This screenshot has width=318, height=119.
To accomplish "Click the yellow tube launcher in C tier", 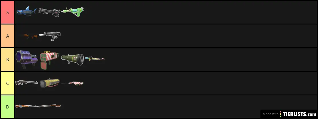I will (x=49, y=83).
